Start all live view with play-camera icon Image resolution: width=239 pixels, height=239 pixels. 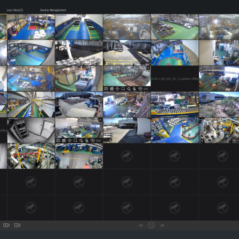pyautogui.click(x=6, y=225)
